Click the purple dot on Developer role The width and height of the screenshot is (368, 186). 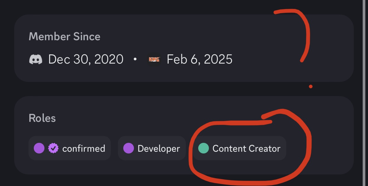128,148
